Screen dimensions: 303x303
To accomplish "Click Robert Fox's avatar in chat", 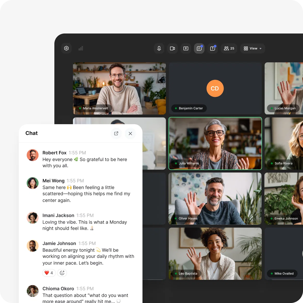I will tap(33, 155).
